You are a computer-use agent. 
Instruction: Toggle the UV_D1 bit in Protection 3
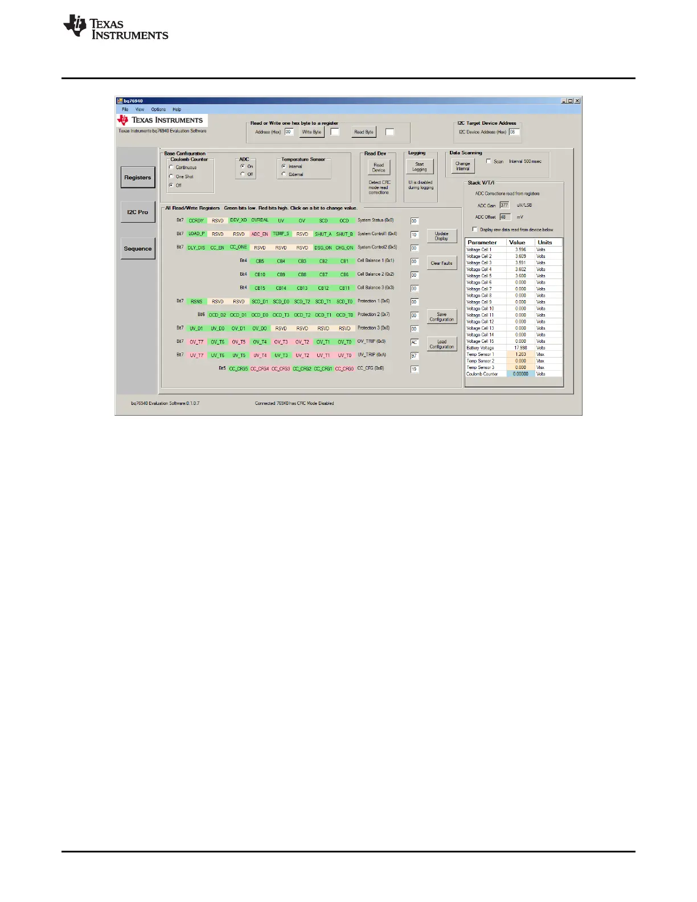click(x=196, y=329)
